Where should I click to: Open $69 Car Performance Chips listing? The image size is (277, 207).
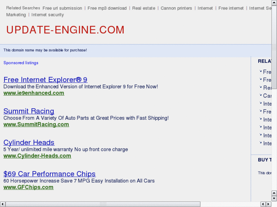click(x=50, y=174)
